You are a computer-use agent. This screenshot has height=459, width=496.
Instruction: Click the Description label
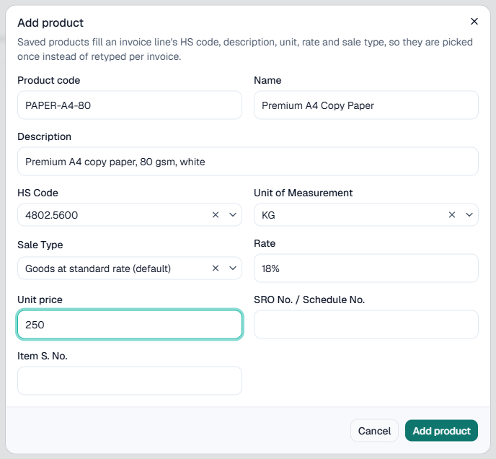coord(44,136)
